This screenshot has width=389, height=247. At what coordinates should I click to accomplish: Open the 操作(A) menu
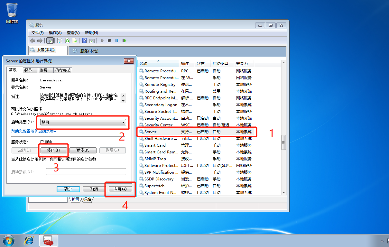click(55, 33)
